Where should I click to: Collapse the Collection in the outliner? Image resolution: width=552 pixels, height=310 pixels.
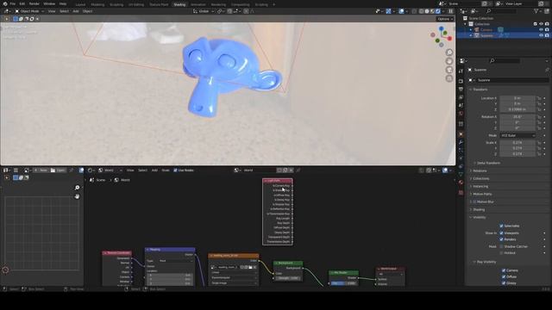pos(466,24)
